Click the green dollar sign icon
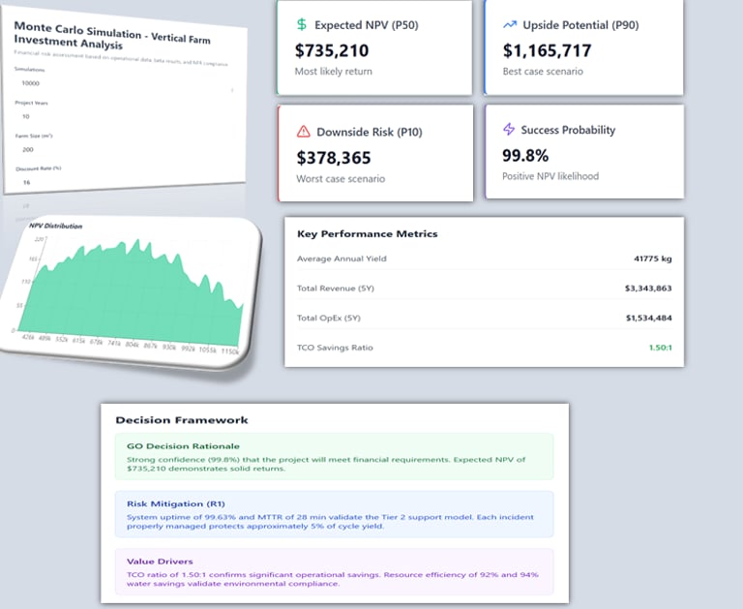Image resolution: width=743 pixels, height=609 pixels. pos(302,24)
